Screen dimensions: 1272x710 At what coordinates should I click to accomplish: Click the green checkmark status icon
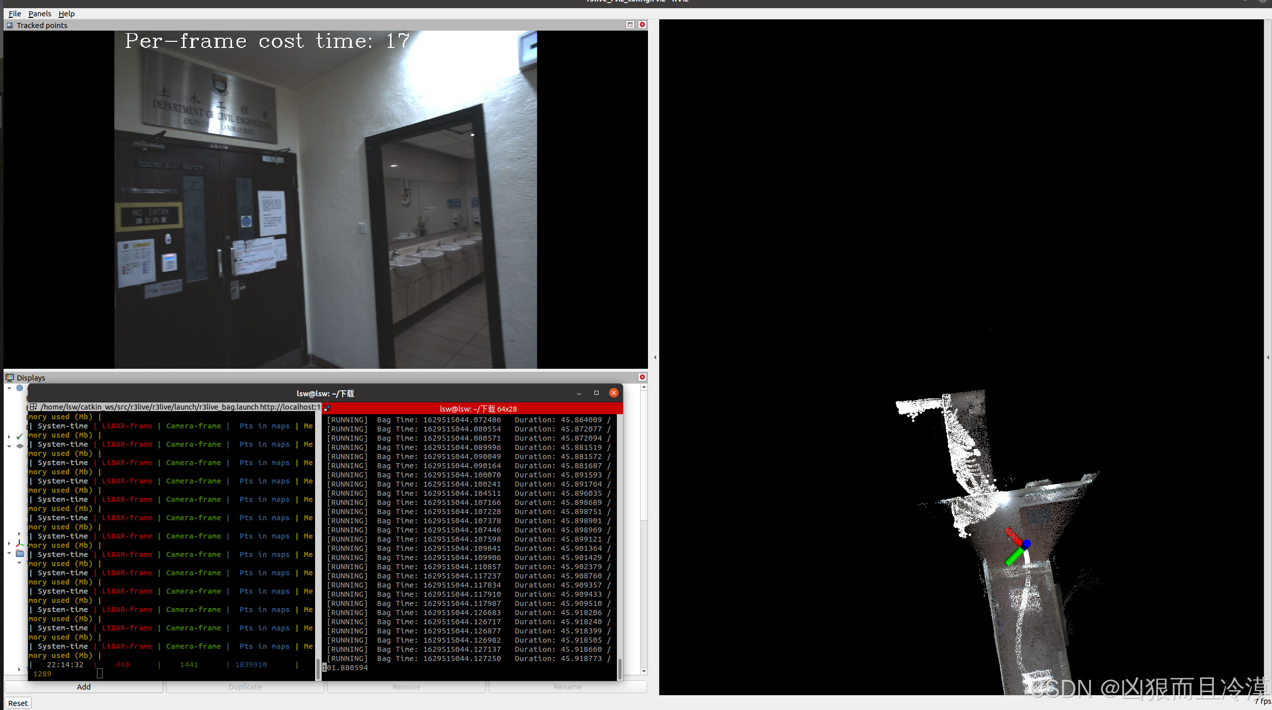19,437
